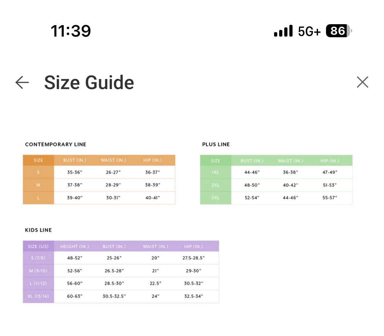Tap the Size Guide title
The image size is (384, 336).
coord(89,82)
